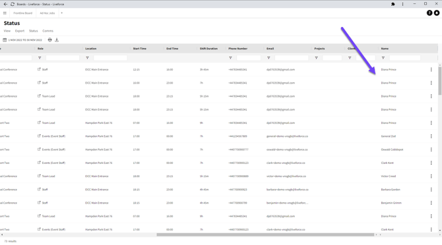Open notifications bell icon
The height and width of the screenshot is (245, 442).
tap(437, 13)
